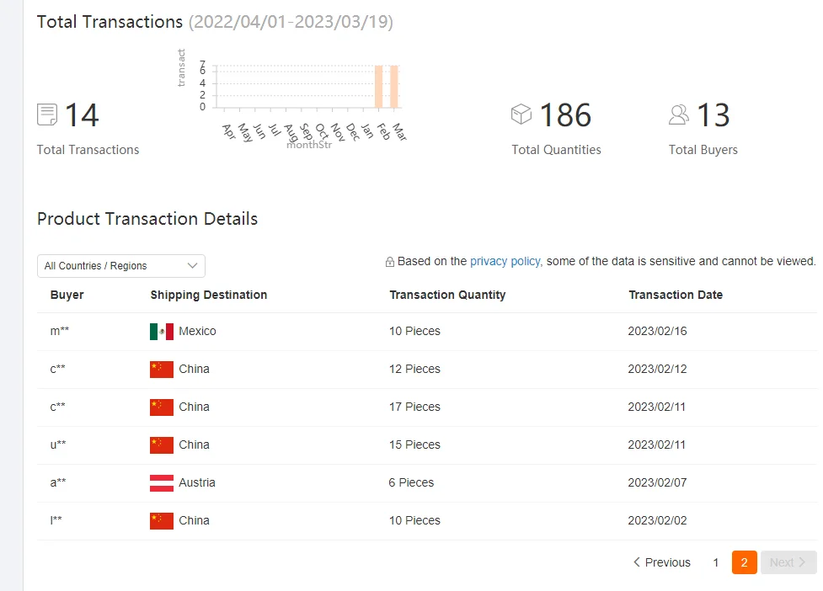Image resolution: width=823 pixels, height=591 pixels.
Task: Click the Mar bar in transactions chart
Action: coord(394,86)
